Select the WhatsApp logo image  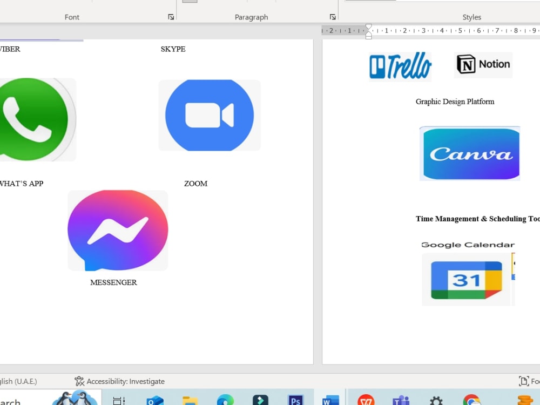(38, 119)
